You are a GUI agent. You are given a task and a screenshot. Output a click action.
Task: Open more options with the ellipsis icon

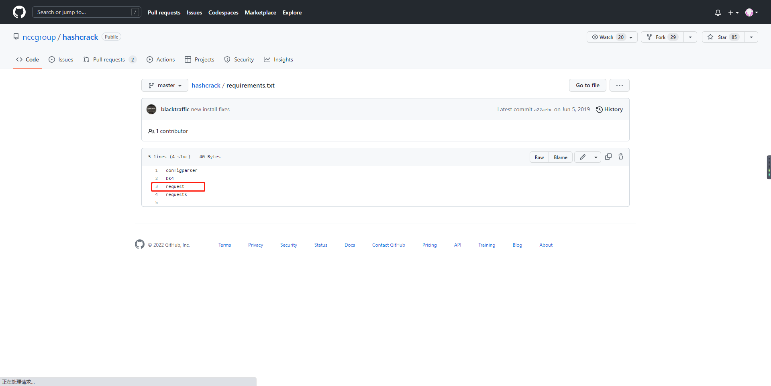click(x=620, y=85)
